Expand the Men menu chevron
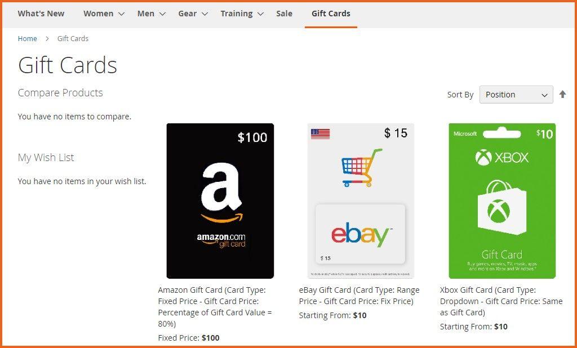The width and height of the screenshot is (577, 348). click(x=162, y=14)
